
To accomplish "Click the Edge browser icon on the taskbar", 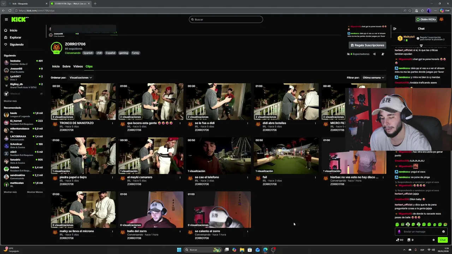I will (x=265, y=250).
